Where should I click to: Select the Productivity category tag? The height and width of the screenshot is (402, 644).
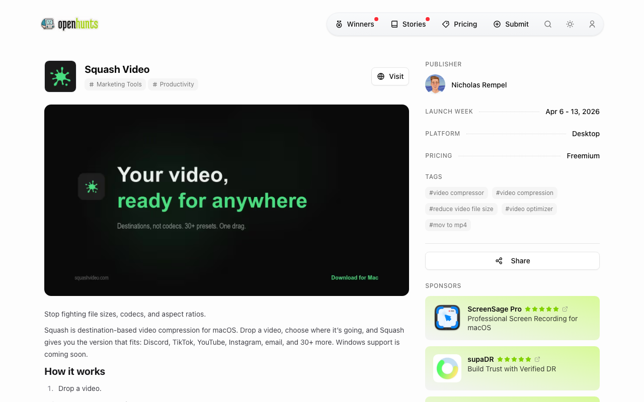173,84
